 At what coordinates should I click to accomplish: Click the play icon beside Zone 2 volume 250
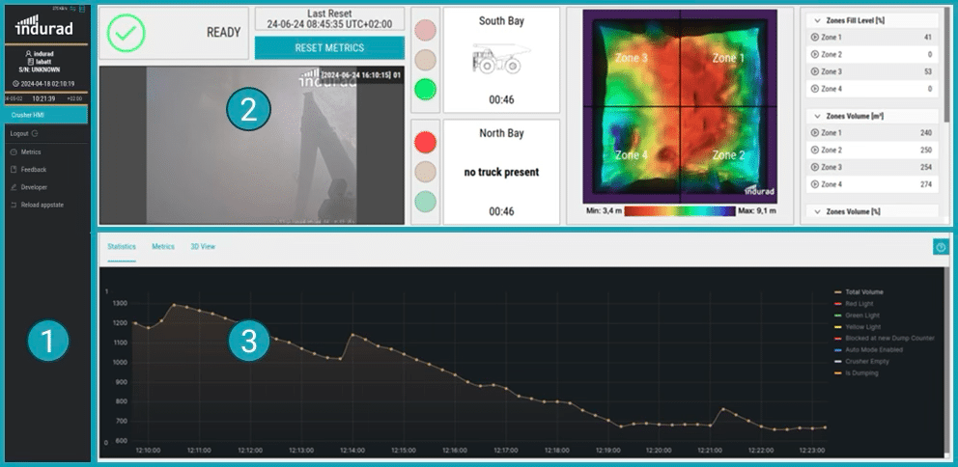(814, 150)
